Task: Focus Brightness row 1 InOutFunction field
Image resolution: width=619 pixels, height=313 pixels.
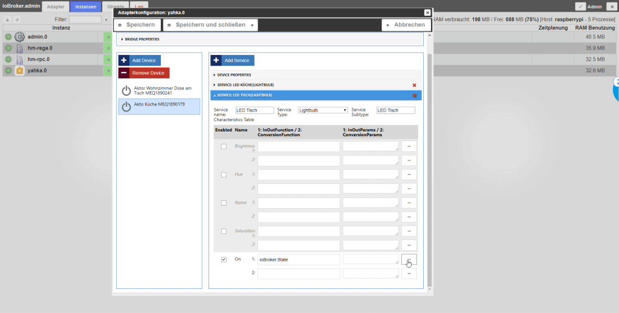Action: click(x=299, y=147)
